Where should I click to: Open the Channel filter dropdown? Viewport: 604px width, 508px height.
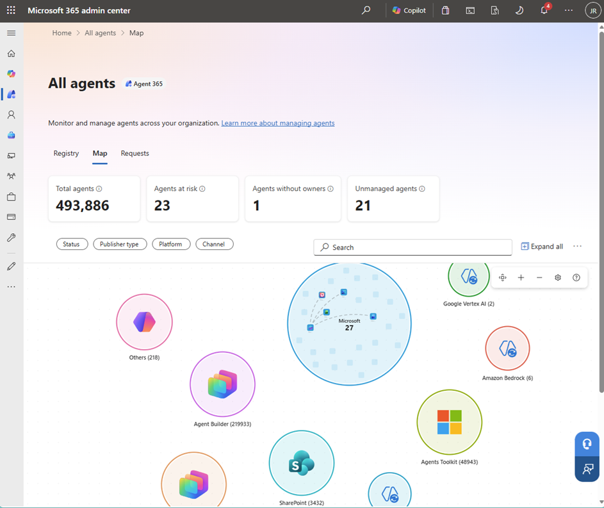tap(214, 244)
